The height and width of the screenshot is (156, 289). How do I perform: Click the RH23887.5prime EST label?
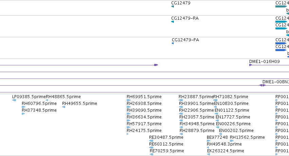pyautogui.click(x=196, y=97)
